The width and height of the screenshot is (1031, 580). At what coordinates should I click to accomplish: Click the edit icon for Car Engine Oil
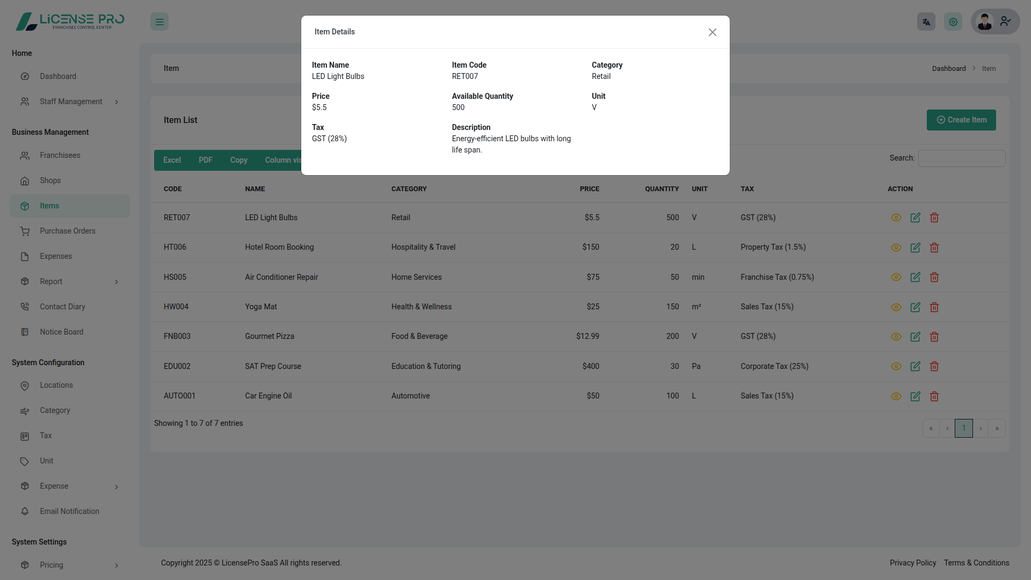[915, 396]
